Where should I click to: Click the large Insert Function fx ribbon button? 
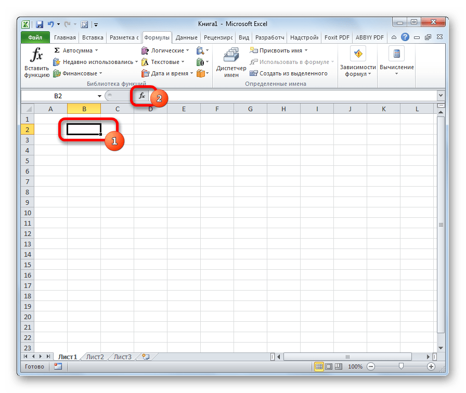click(36, 62)
